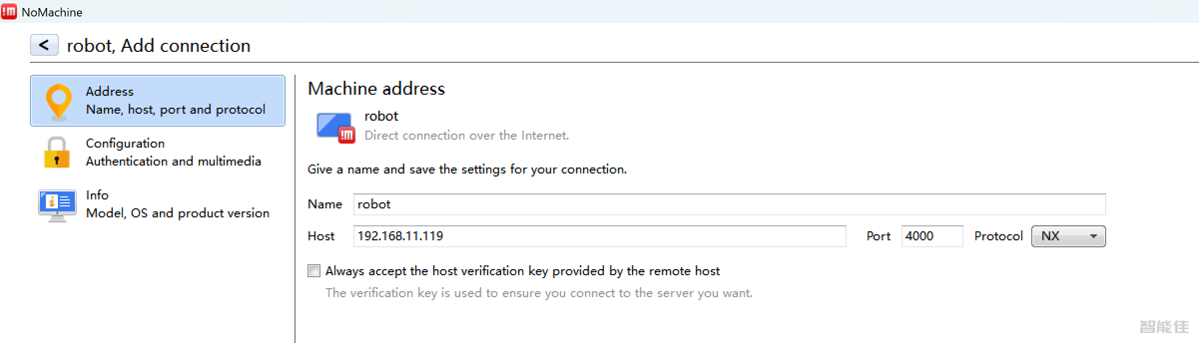Open Configuration authentication and multimedia section

tap(173, 153)
